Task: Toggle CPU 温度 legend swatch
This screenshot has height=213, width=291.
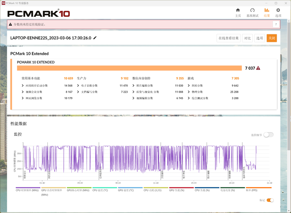Action: (x=105, y=188)
